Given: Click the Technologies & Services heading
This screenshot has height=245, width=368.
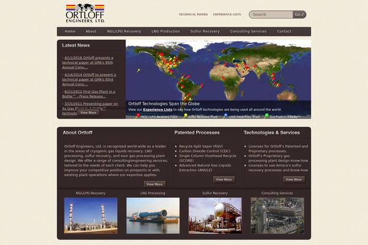Looking at the screenshot, I should [272, 133].
